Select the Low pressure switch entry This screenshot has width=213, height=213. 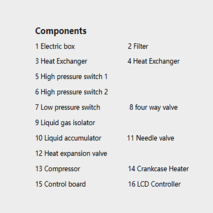(x=68, y=108)
